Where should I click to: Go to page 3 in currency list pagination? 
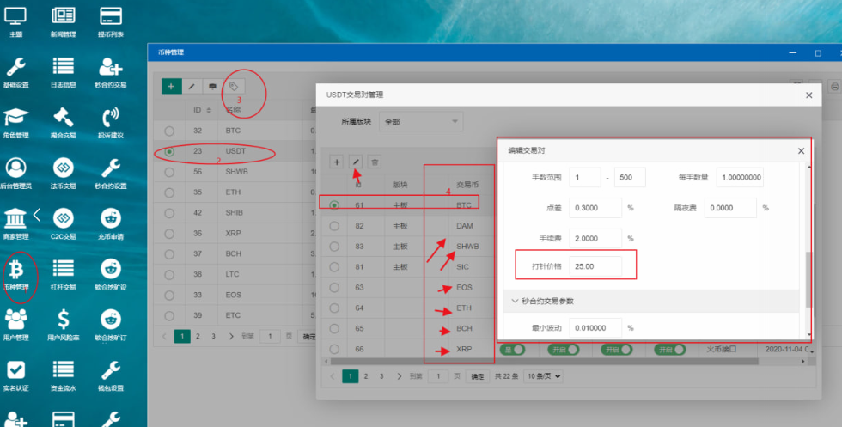coord(213,337)
